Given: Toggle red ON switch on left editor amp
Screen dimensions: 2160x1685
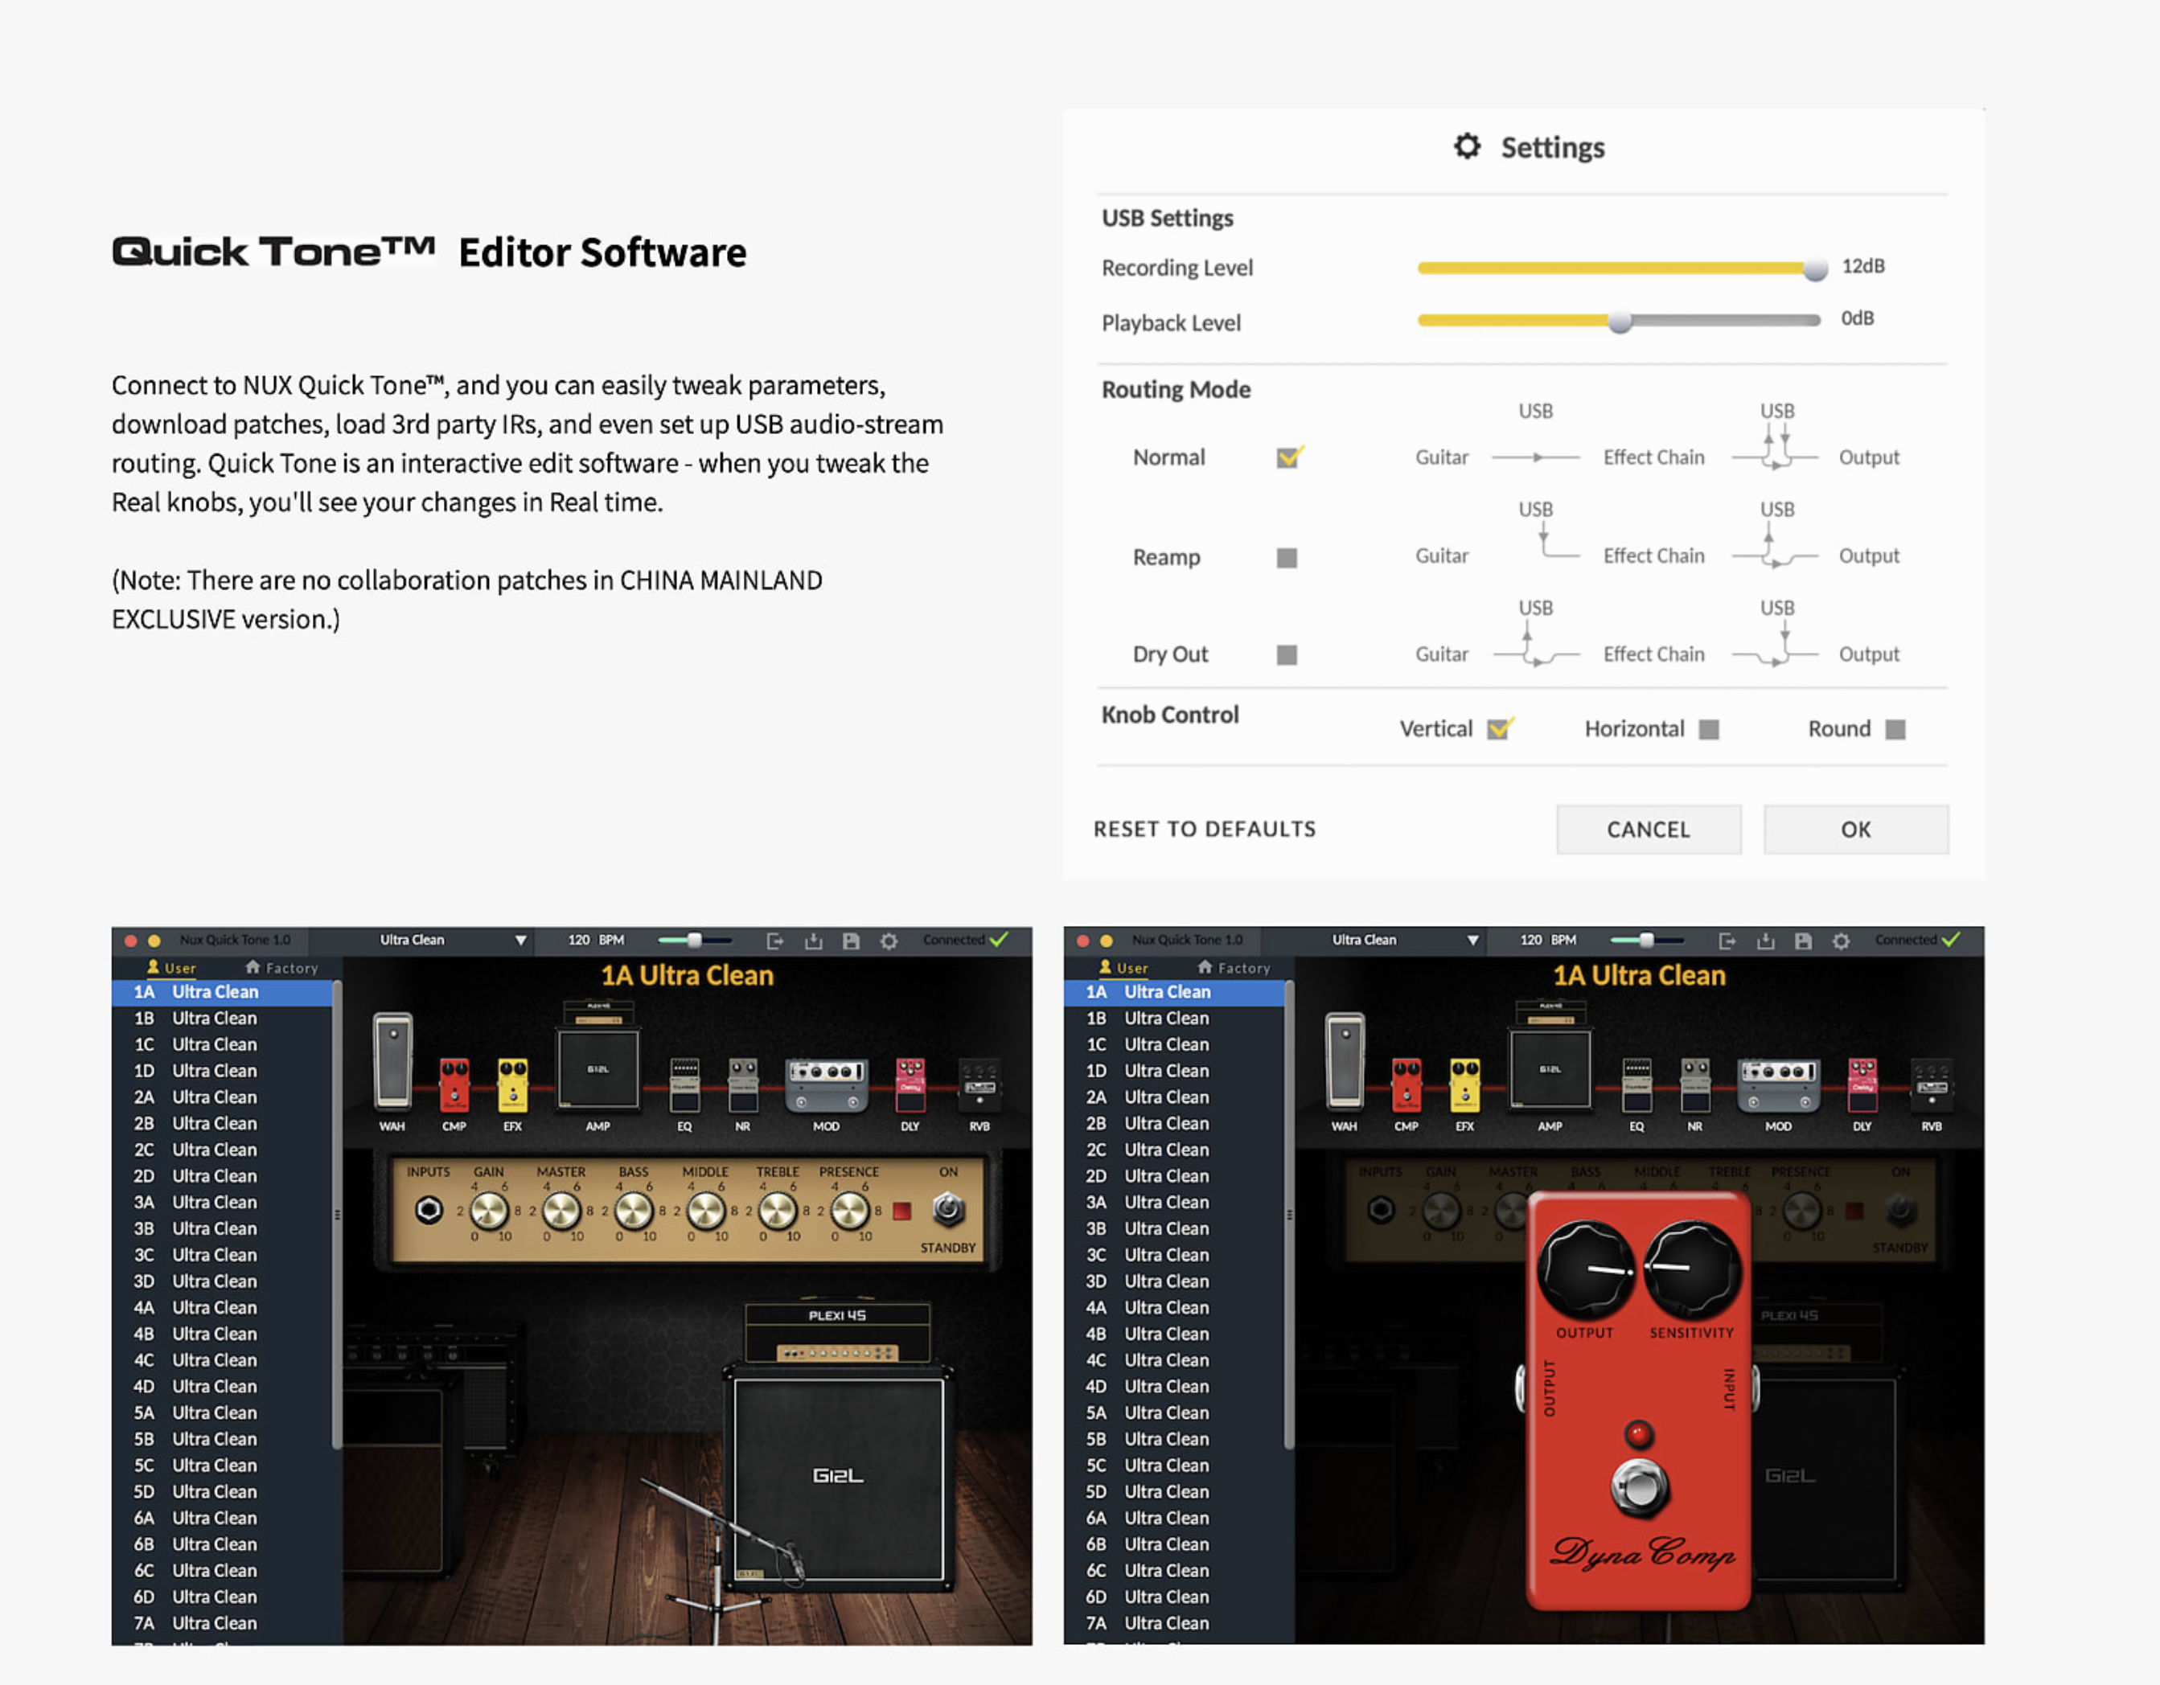Looking at the screenshot, I should [901, 1211].
